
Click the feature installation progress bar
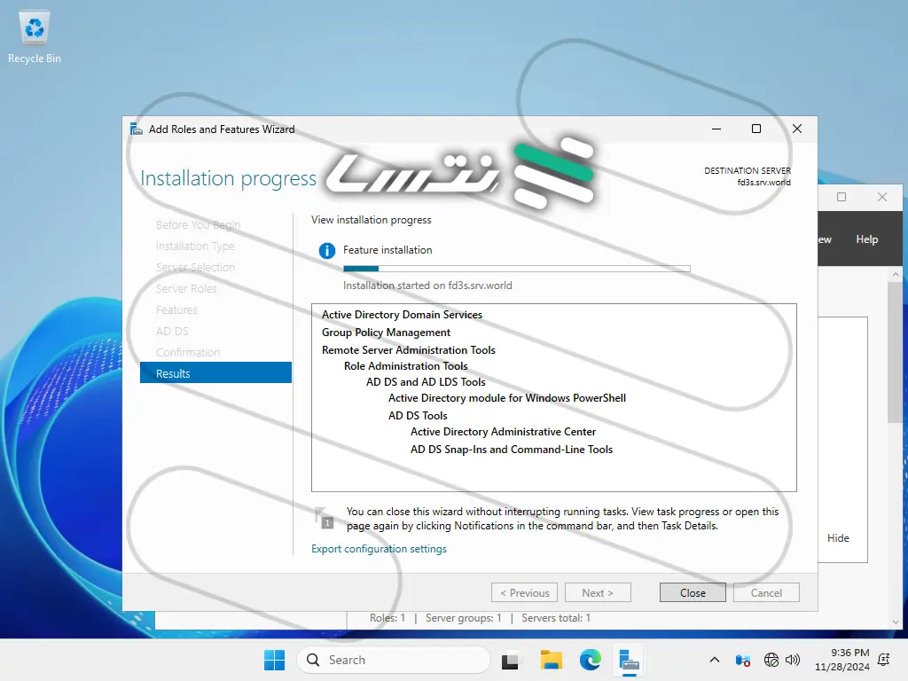point(516,268)
